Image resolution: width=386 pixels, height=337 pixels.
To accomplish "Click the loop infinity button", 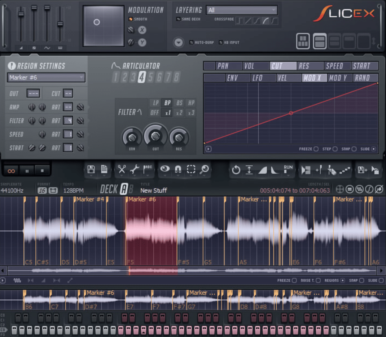I will pos(11,171).
